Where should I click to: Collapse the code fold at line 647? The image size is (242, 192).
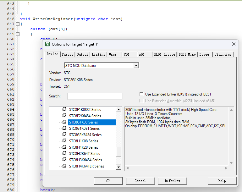click(18, 24)
